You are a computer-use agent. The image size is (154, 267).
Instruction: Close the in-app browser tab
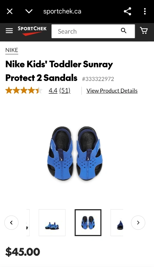(x=10, y=11)
